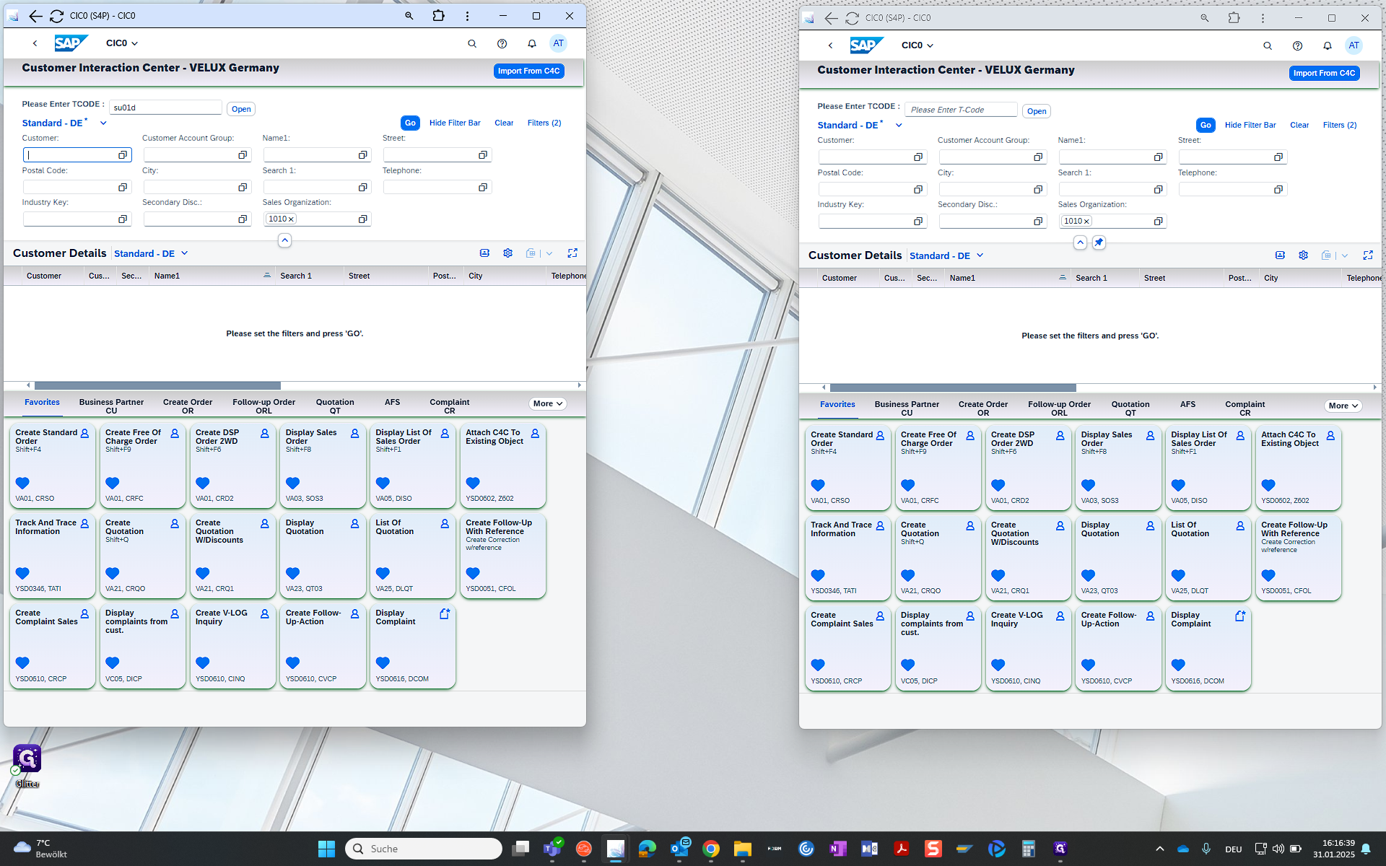Open Standard - DE filter variant dropdown, left

103,123
